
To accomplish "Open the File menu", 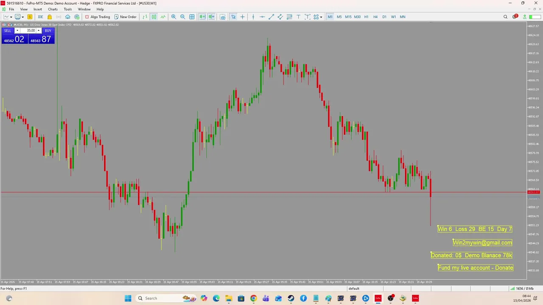I will click(x=11, y=9).
